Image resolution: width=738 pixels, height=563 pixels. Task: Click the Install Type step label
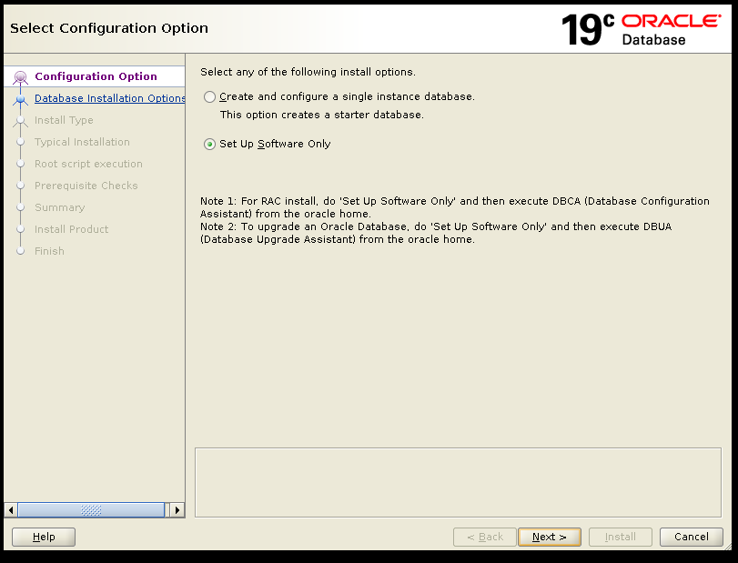pos(64,120)
